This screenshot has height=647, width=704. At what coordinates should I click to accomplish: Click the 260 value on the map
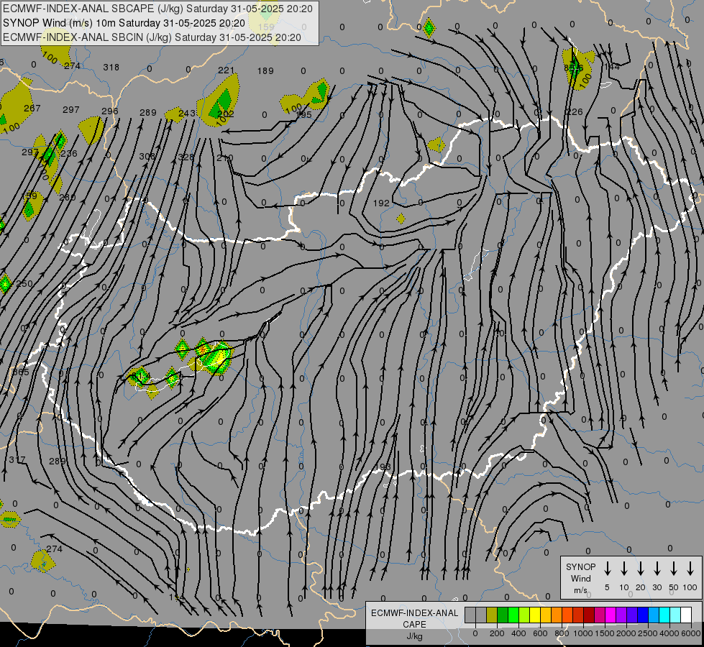coord(68,197)
